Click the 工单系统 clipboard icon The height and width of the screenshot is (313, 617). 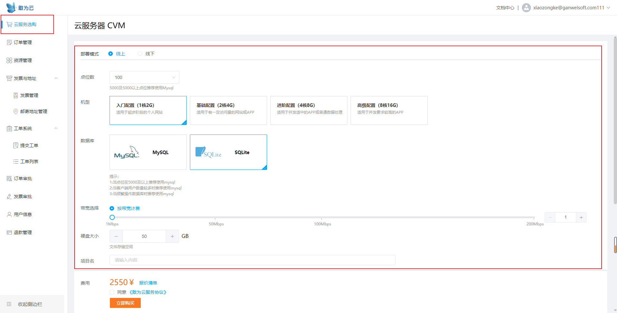coord(9,128)
